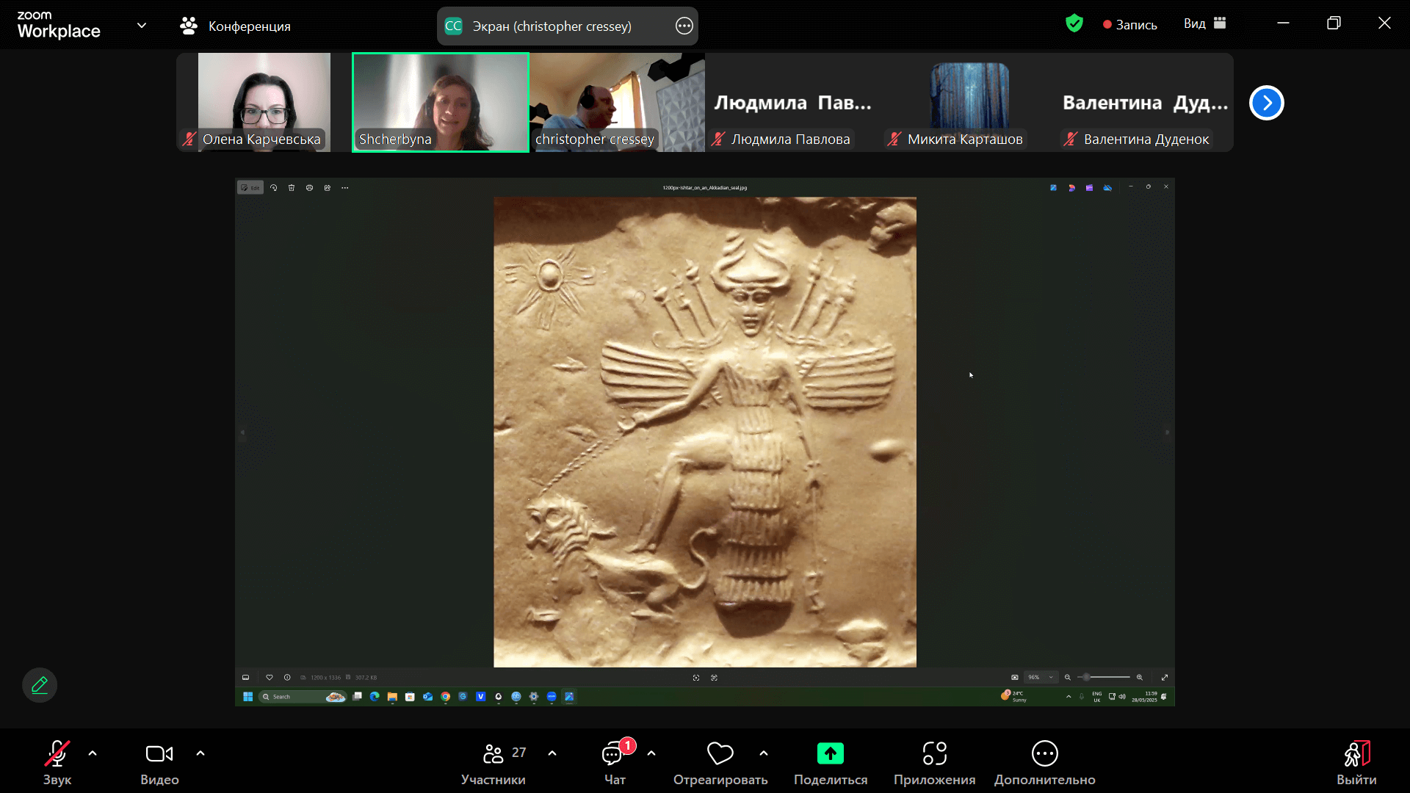This screenshot has width=1410, height=793.
Task: Unmute the microphone with Звук button
Action: click(57, 754)
